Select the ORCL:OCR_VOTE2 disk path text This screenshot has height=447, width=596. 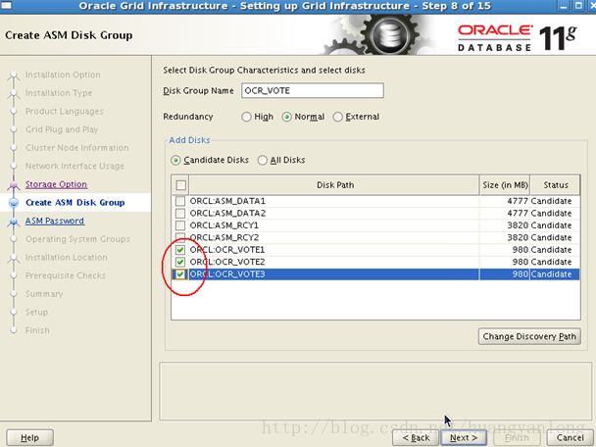[x=226, y=262]
